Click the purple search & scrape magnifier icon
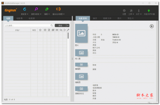 (36, 9)
